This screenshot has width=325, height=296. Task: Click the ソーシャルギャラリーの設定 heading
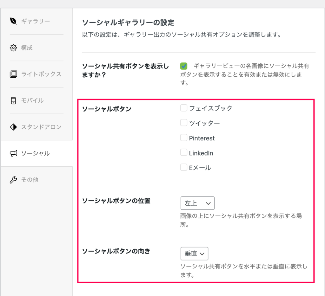point(128,23)
